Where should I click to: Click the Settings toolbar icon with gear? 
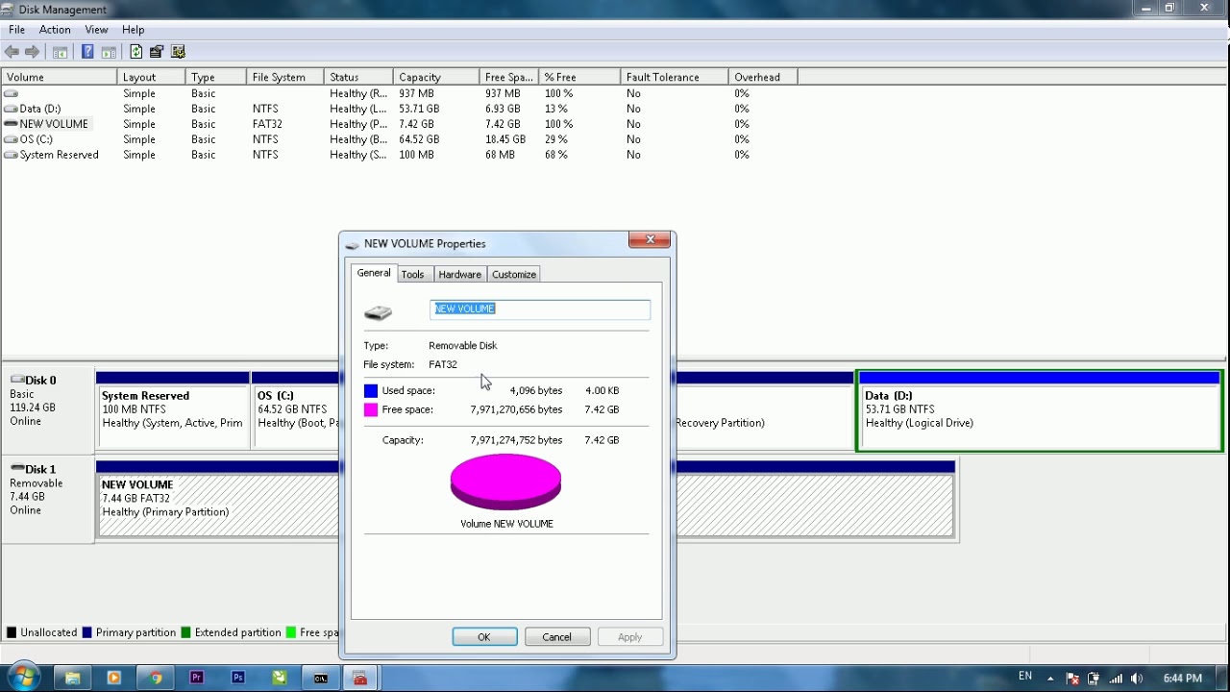[178, 52]
